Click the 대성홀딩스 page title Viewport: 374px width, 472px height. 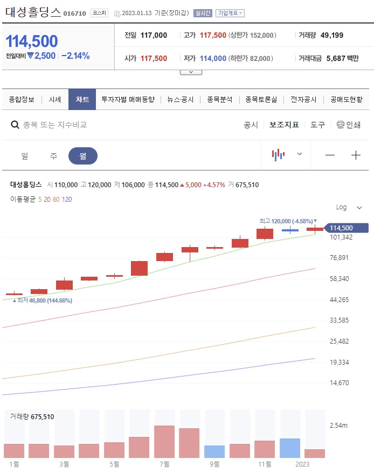[x=33, y=12]
